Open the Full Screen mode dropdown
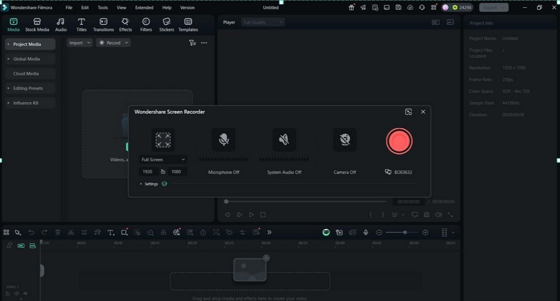The height and width of the screenshot is (301, 560). pyautogui.click(x=163, y=160)
